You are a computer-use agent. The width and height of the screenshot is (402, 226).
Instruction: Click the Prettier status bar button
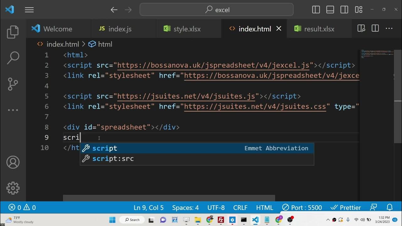pyautogui.click(x=346, y=207)
